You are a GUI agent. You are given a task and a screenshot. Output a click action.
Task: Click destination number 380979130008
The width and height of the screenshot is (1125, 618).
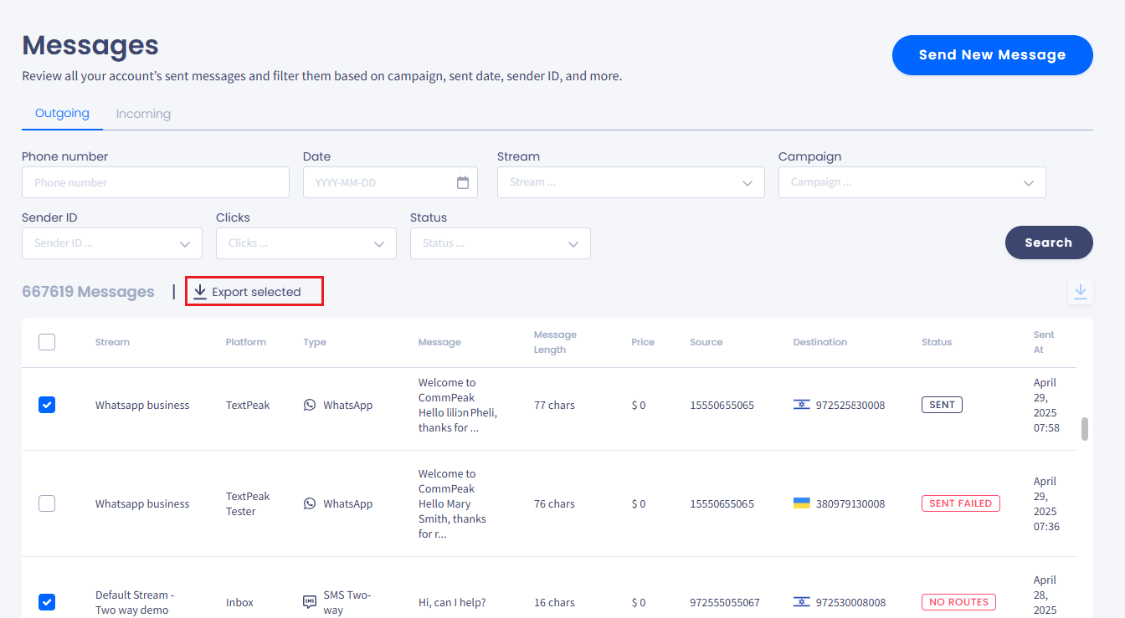850,503
